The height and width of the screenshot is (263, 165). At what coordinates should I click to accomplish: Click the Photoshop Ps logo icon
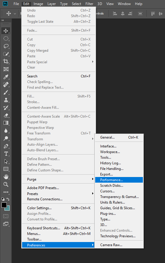coord(5,4)
